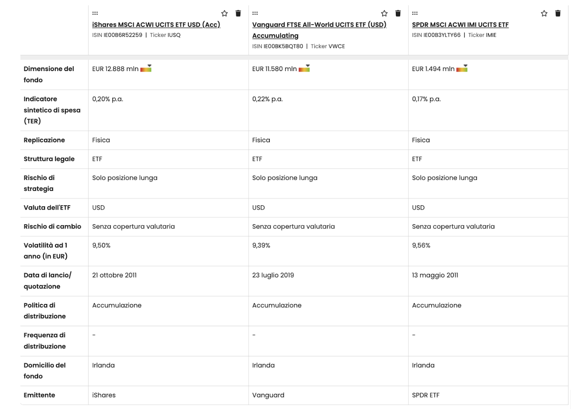Star the iShares MSCI ACWI ETF

[x=224, y=13]
